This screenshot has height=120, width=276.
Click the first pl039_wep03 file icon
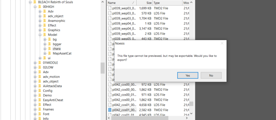pyautogui.click(x=110, y=8)
